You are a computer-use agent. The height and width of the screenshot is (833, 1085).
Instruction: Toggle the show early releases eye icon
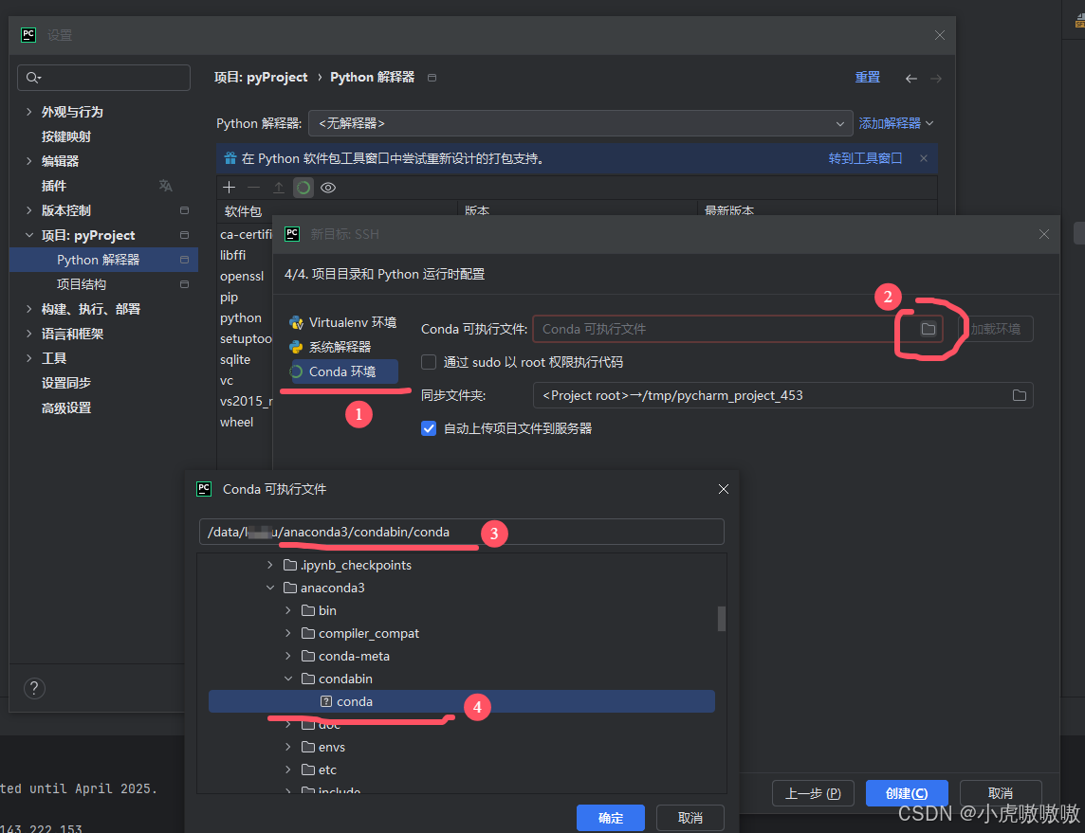(x=328, y=188)
